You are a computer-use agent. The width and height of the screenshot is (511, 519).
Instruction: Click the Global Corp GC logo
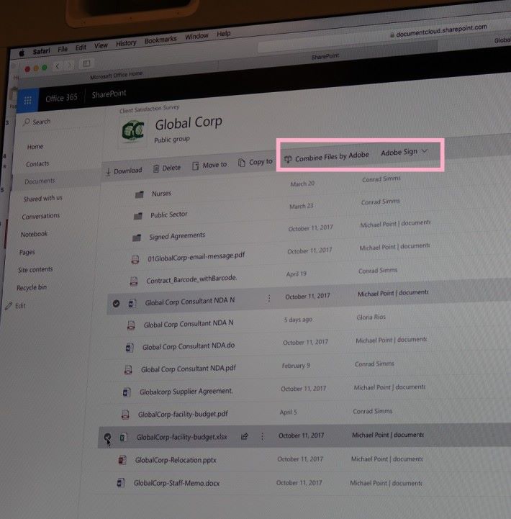point(132,131)
